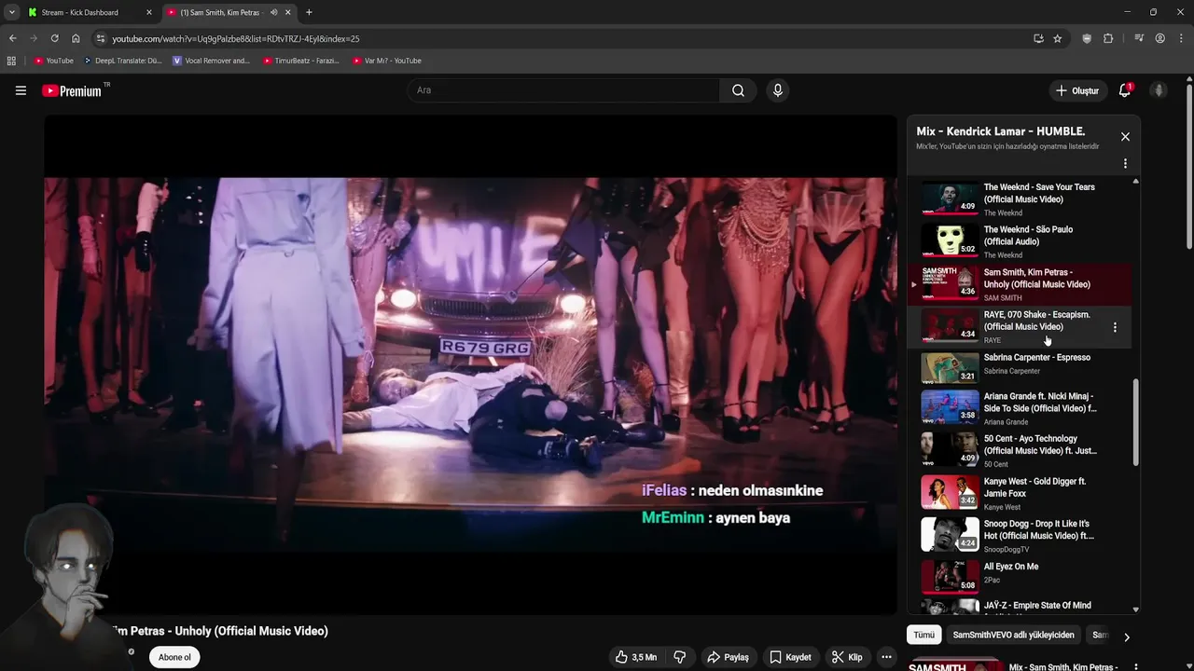
Task: Click the Klip clip button
Action: click(847, 657)
